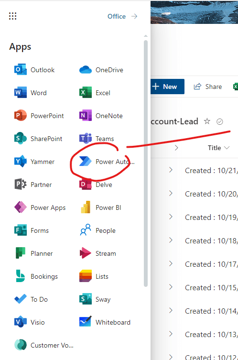The height and width of the screenshot is (360, 238).
Task: Open Customer Voice app
Action: point(44,345)
